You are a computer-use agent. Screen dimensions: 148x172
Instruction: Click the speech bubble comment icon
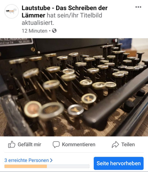[x=56, y=144]
